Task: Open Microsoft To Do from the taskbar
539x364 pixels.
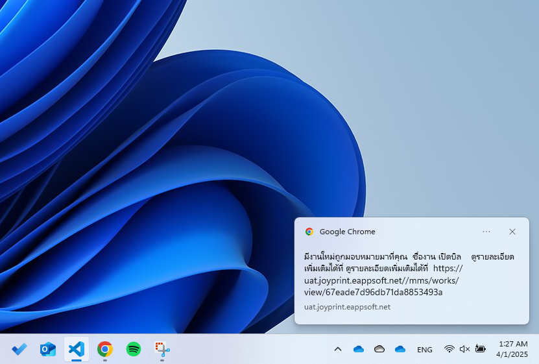Action: [x=19, y=349]
